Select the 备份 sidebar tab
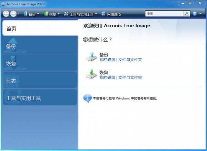This screenshot has width=207, height=151. 40,46
